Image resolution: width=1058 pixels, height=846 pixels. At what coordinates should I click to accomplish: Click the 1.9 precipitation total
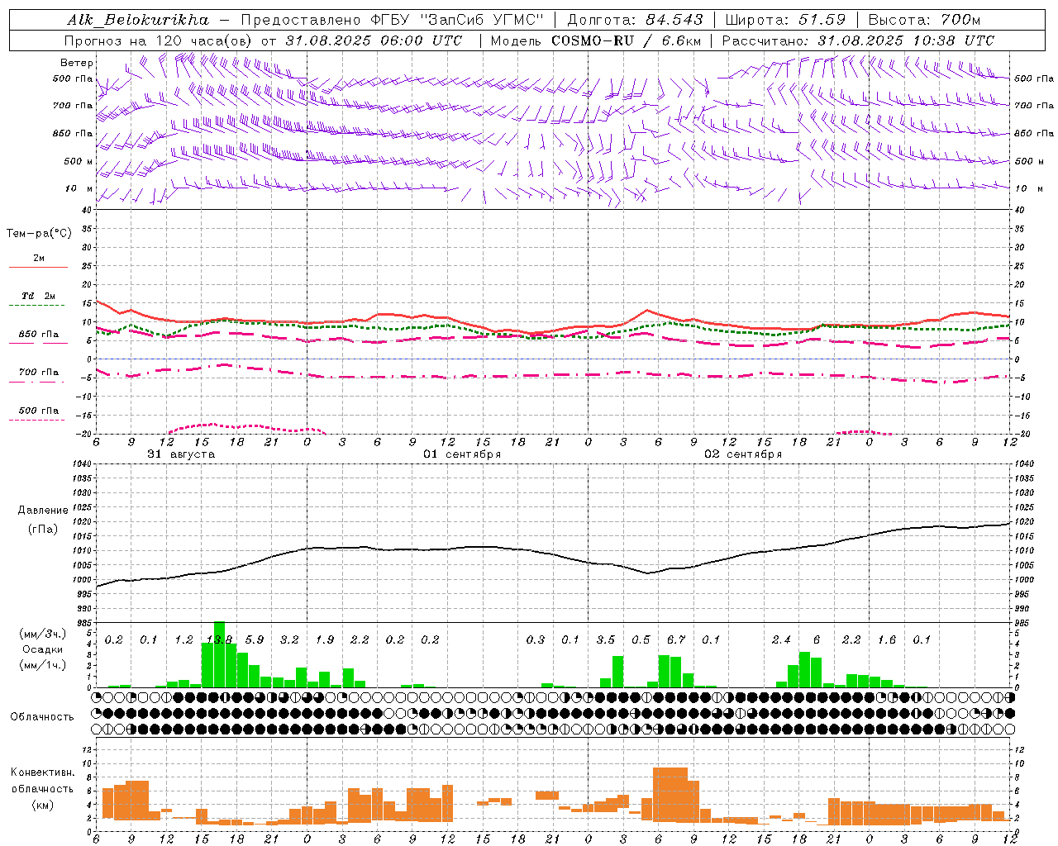(325, 639)
